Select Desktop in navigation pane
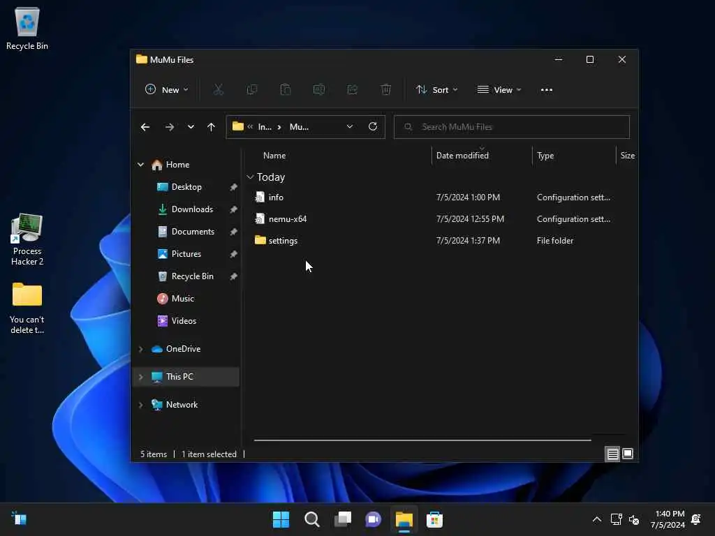This screenshot has width=715, height=536. click(x=186, y=187)
